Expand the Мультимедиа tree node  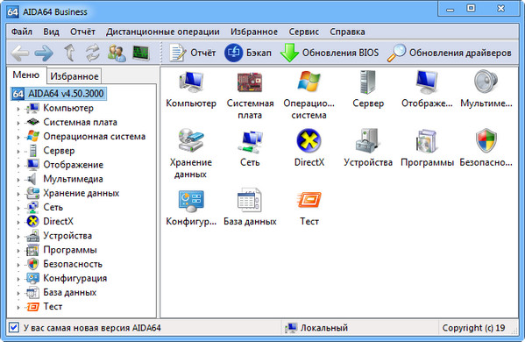18,179
